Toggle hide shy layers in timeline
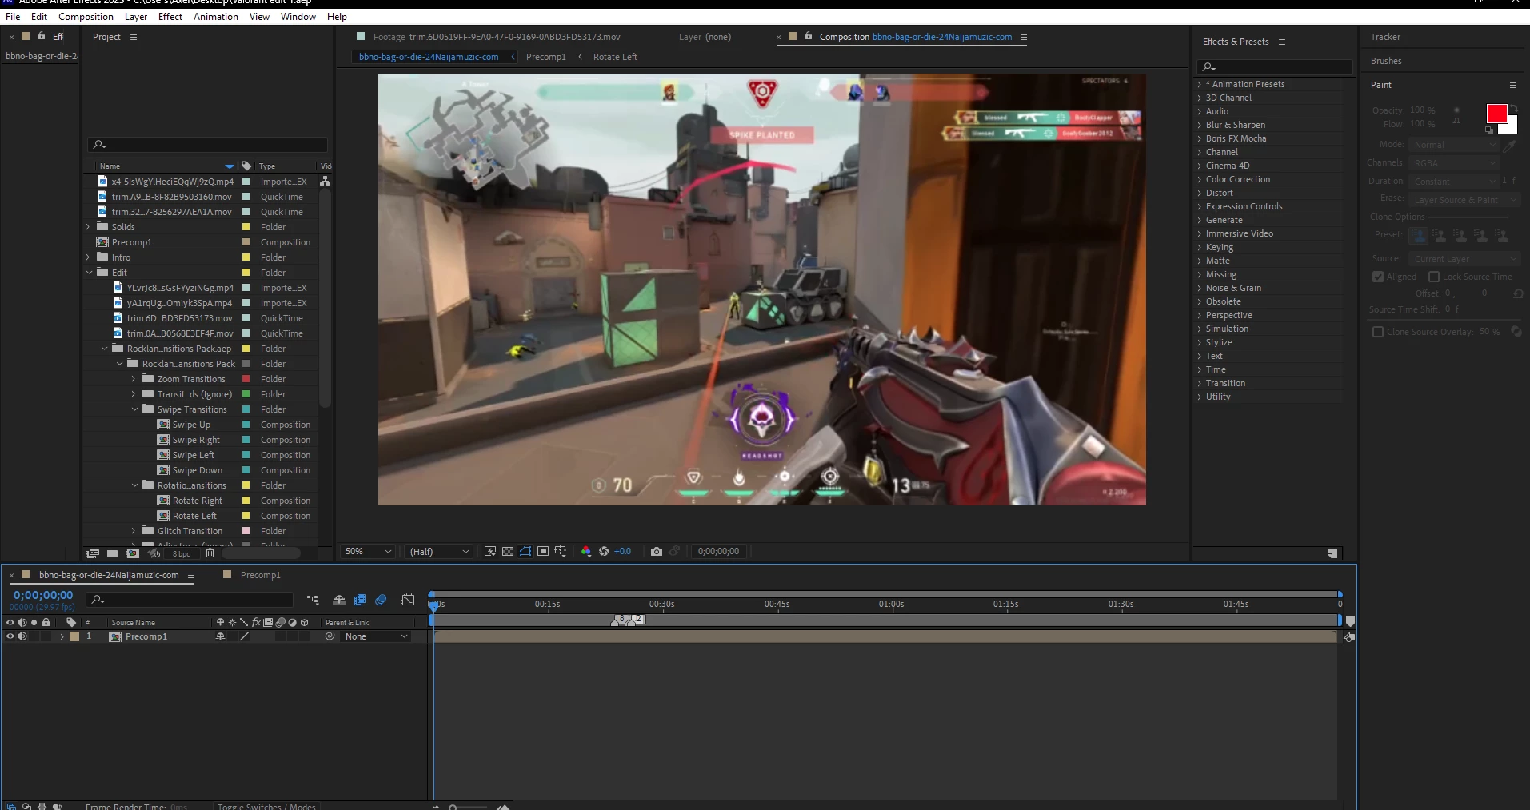Image resolution: width=1530 pixels, height=810 pixels. pyautogui.click(x=339, y=600)
